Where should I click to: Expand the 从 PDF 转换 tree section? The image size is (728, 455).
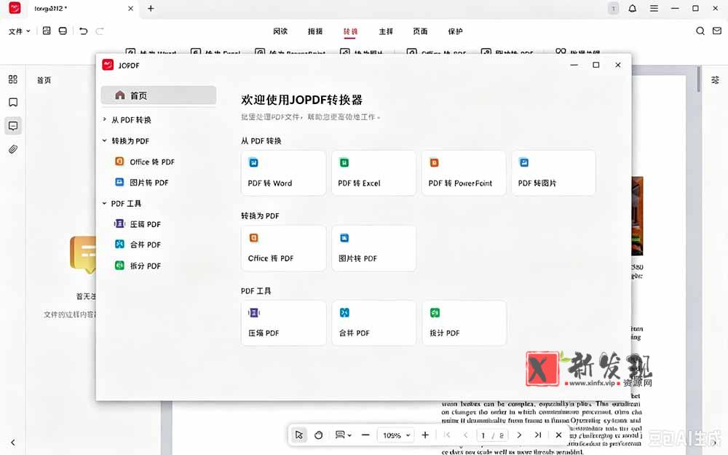pyautogui.click(x=104, y=119)
